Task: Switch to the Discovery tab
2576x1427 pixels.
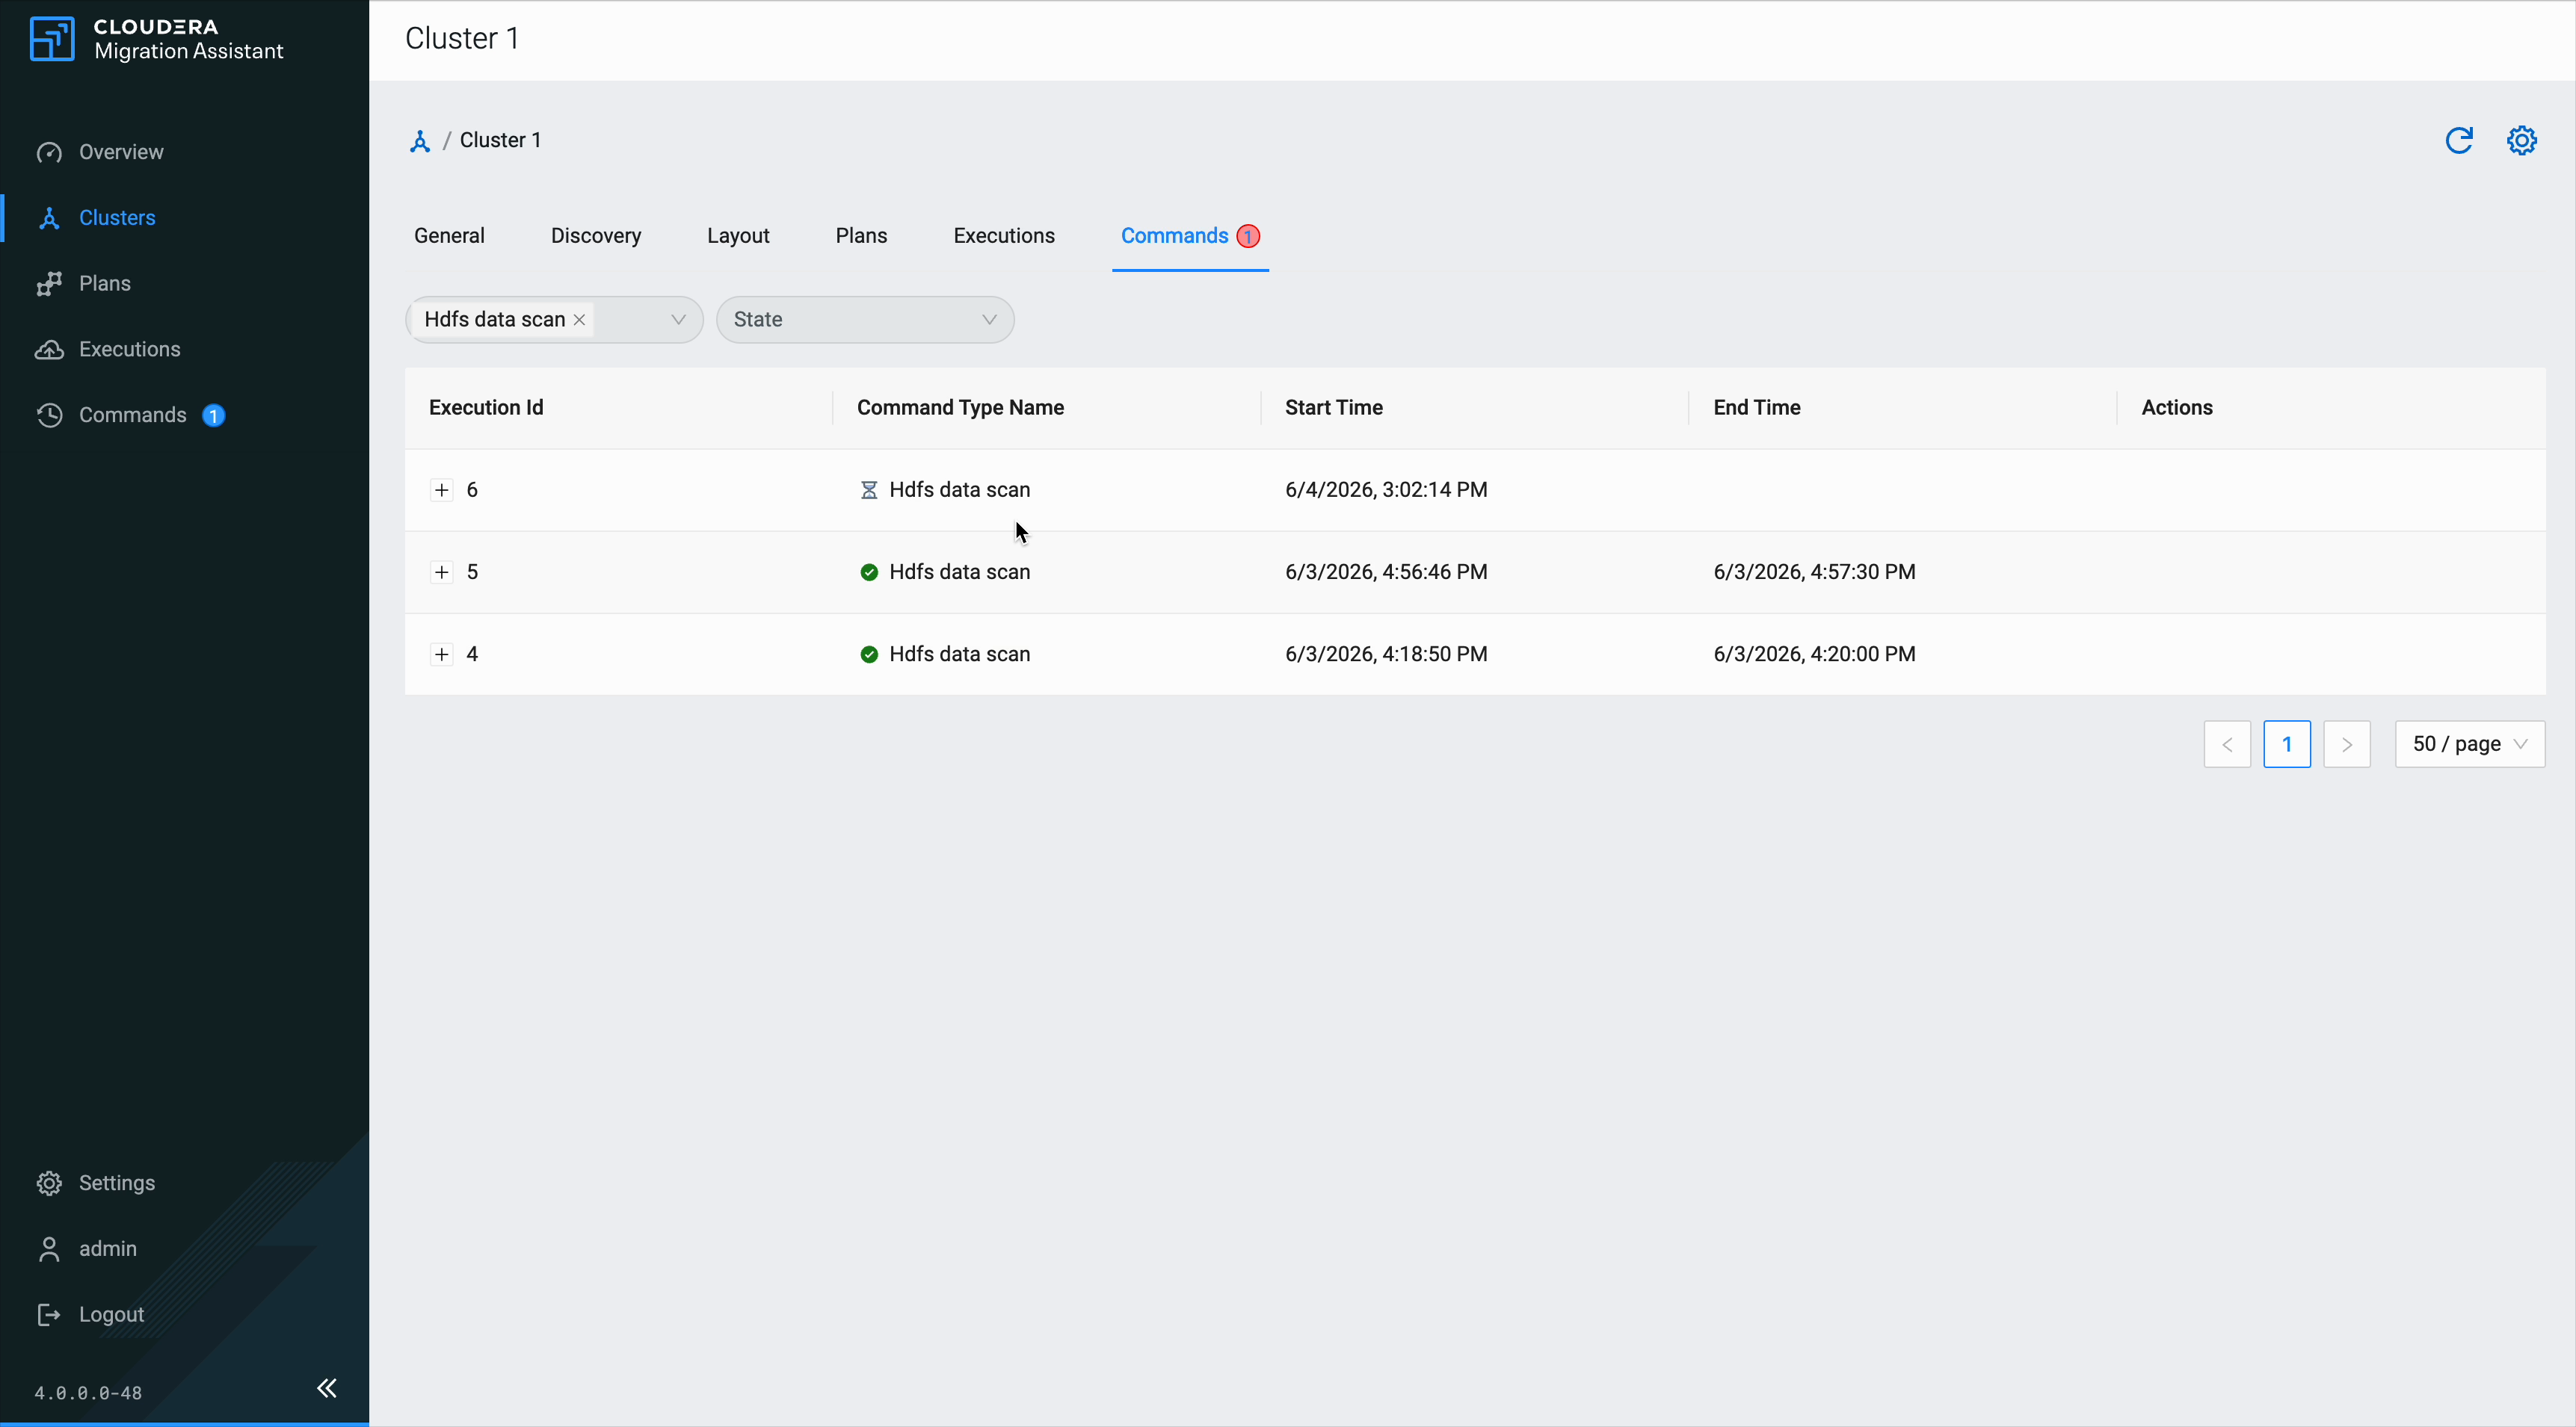Action: pyautogui.click(x=596, y=236)
